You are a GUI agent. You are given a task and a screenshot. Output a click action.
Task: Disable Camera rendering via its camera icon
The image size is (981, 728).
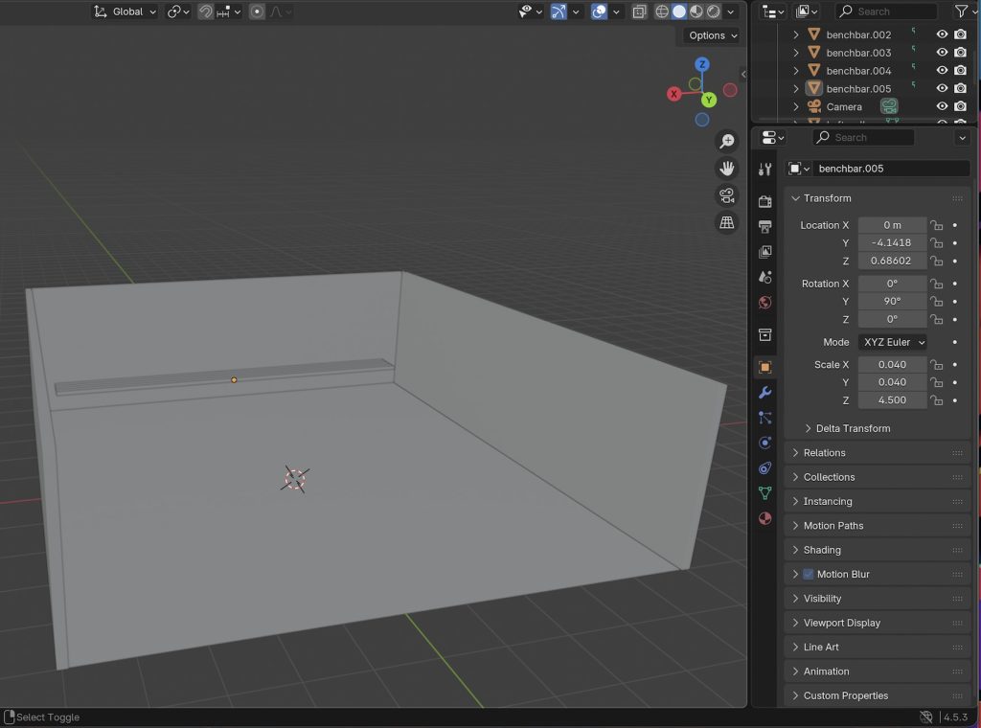(960, 106)
